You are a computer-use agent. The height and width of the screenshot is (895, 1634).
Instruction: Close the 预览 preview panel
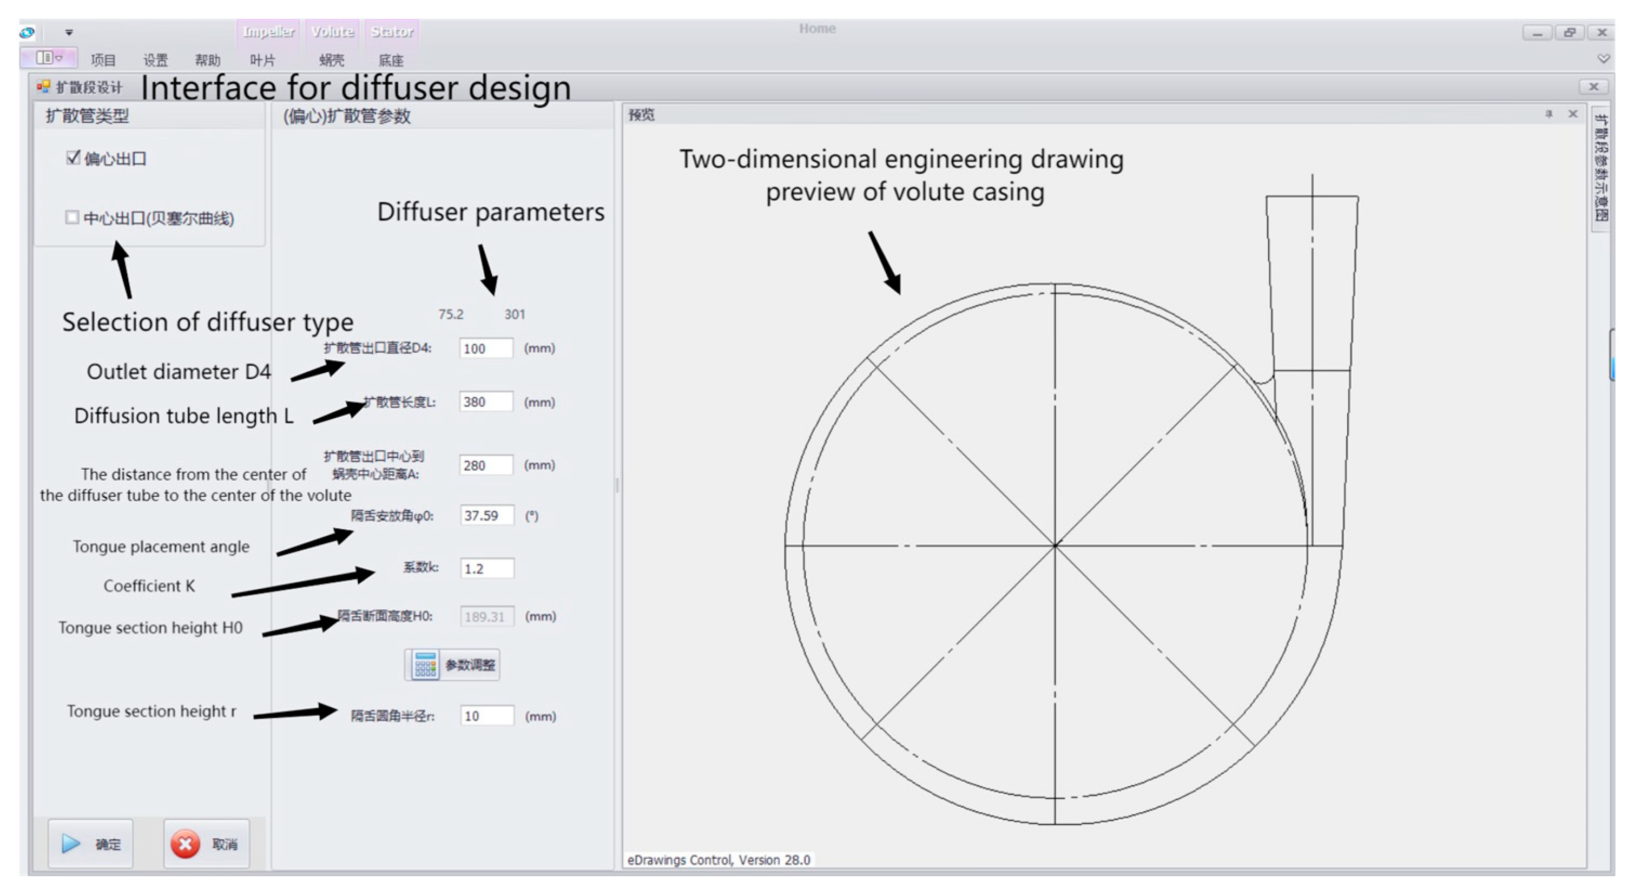coord(1572,114)
